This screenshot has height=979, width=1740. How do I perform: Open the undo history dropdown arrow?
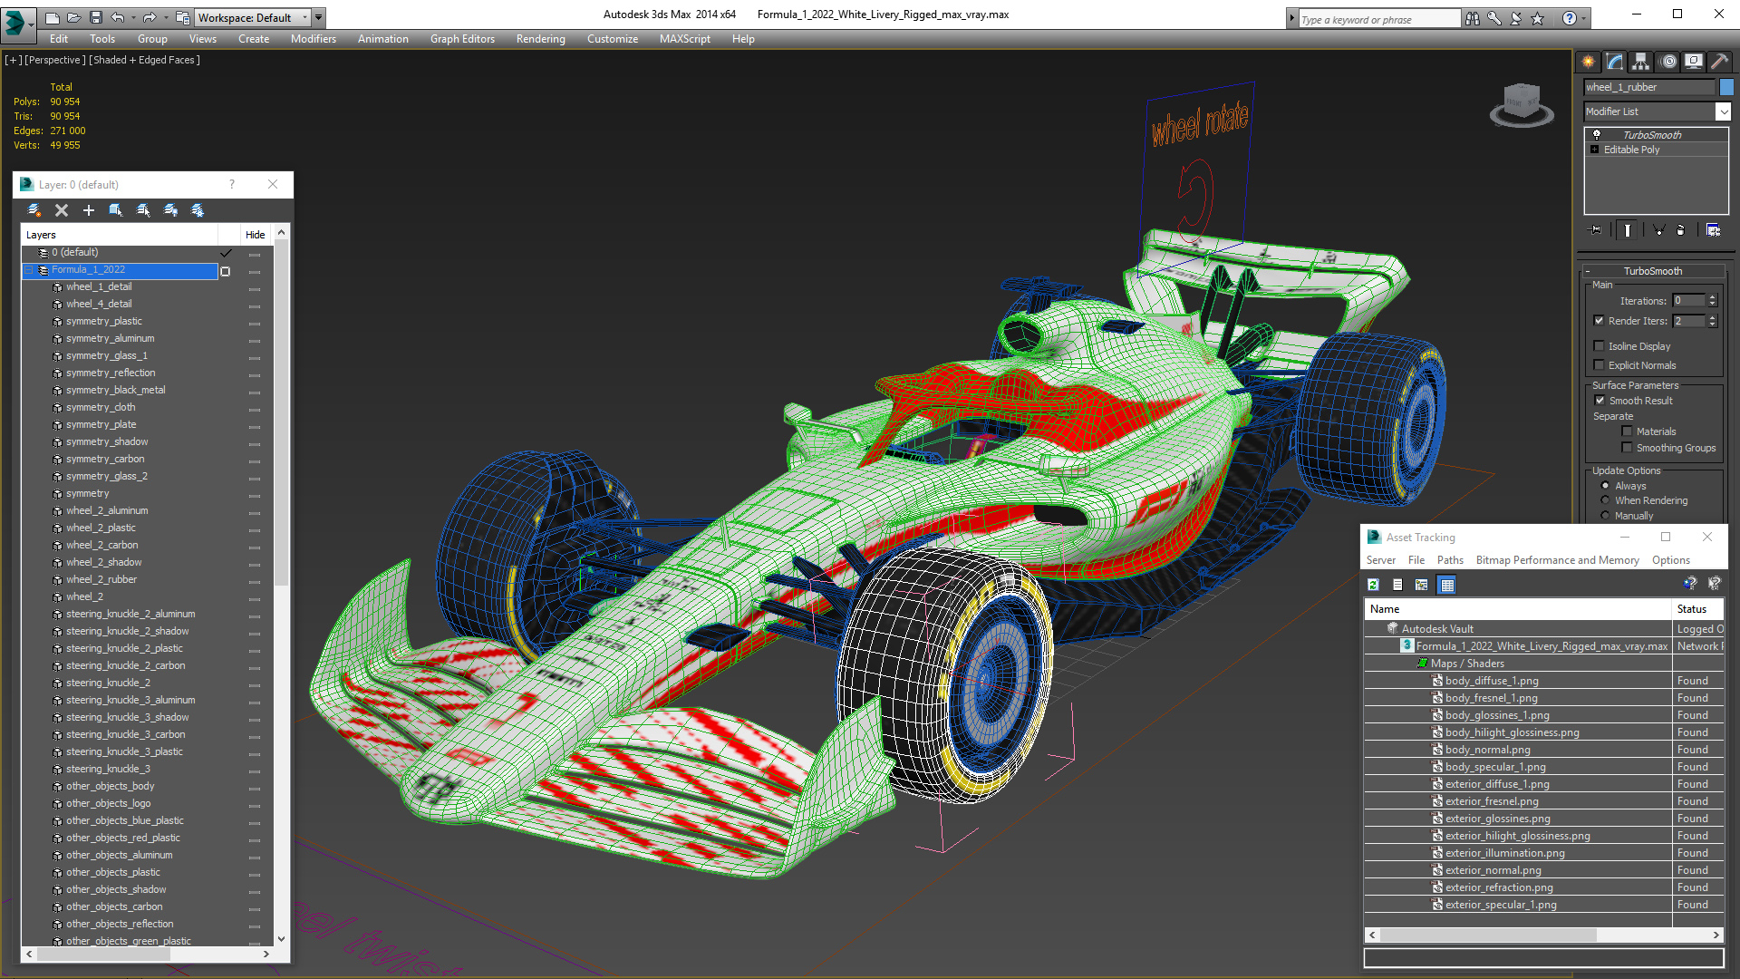coord(134,17)
